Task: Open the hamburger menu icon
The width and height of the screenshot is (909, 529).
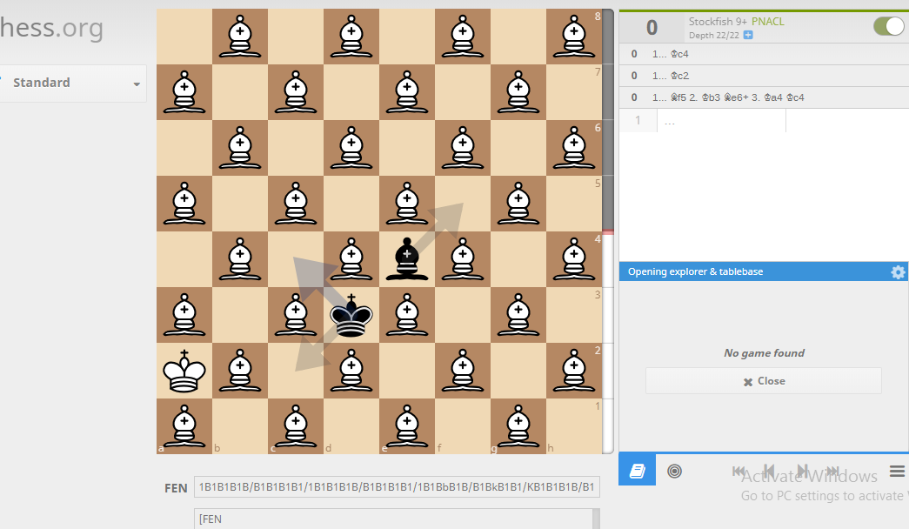Action: click(x=897, y=471)
